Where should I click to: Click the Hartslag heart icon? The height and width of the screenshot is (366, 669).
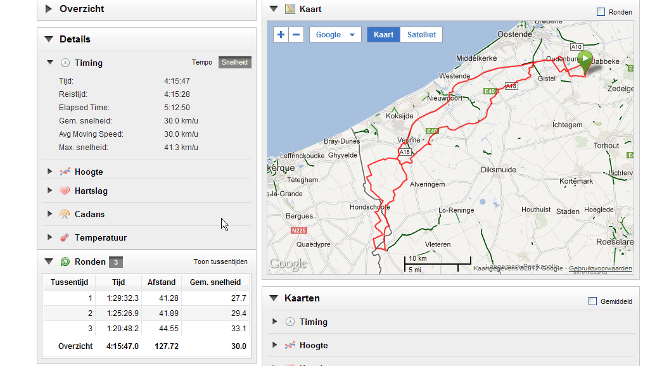[x=65, y=191]
